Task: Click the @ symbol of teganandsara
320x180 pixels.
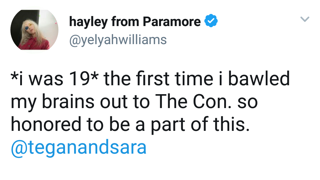Action: [x=19, y=148]
